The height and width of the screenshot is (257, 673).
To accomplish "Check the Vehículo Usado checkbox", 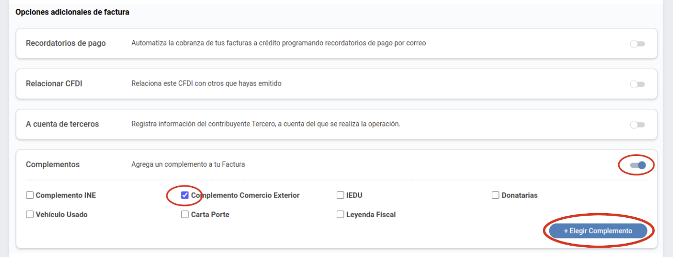I will coord(30,214).
